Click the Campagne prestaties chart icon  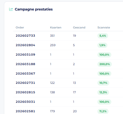pyautogui.click(x=11, y=9)
